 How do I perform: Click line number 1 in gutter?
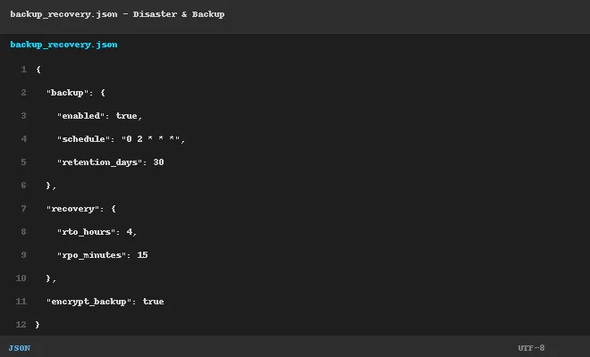pos(24,70)
